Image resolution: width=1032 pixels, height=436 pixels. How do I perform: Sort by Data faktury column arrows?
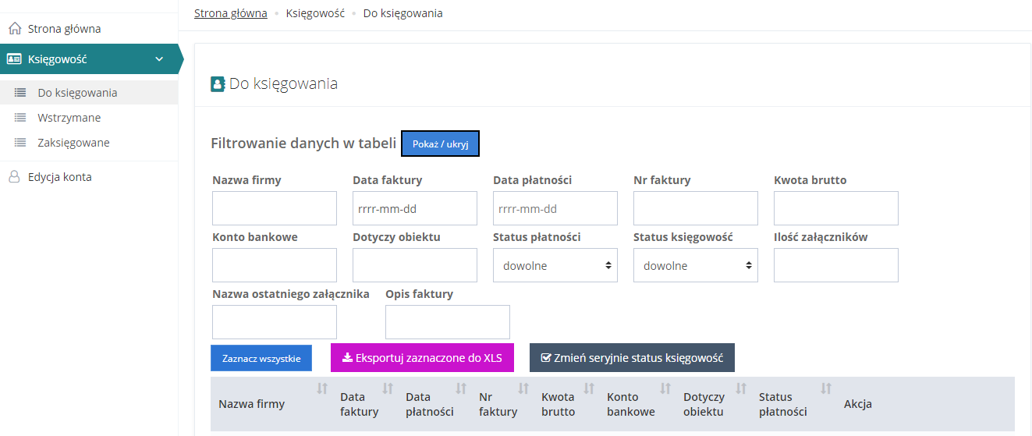coord(388,388)
